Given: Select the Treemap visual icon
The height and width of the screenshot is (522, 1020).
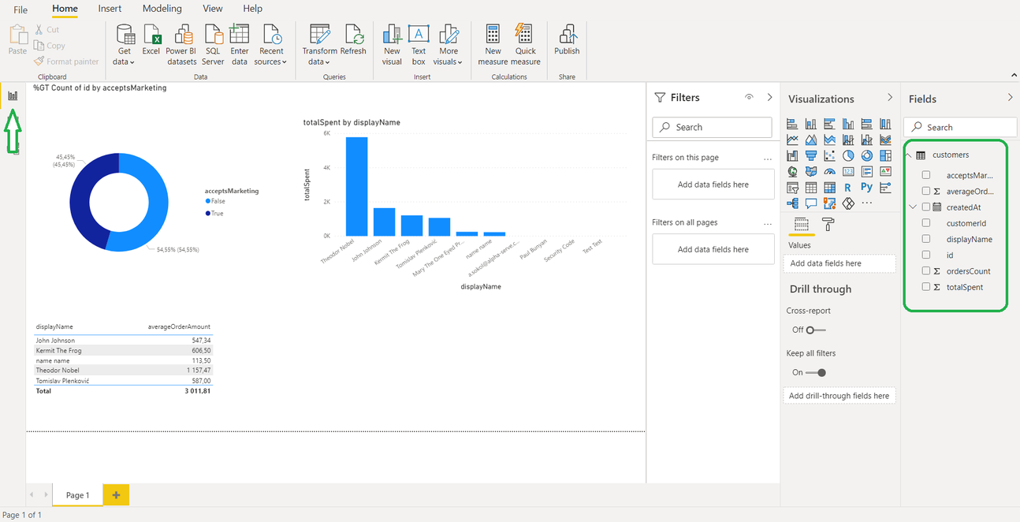Looking at the screenshot, I should [885, 155].
